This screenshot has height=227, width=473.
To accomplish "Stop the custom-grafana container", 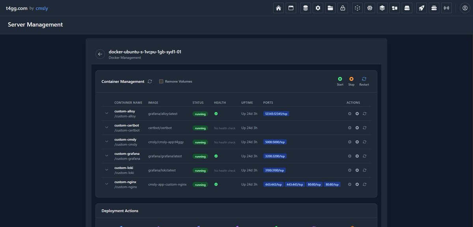I will click(357, 156).
